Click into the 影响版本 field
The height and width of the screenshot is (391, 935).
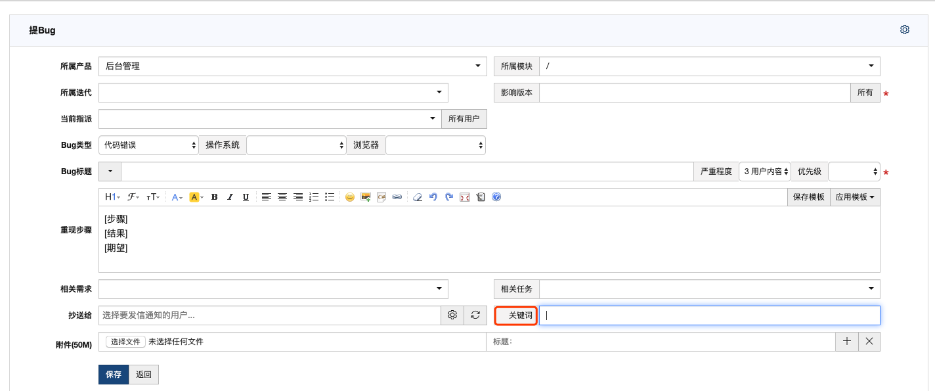click(x=695, y=93)
